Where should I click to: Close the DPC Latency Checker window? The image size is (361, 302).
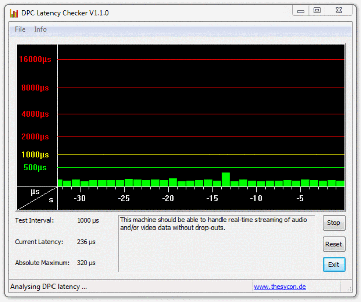339,11
